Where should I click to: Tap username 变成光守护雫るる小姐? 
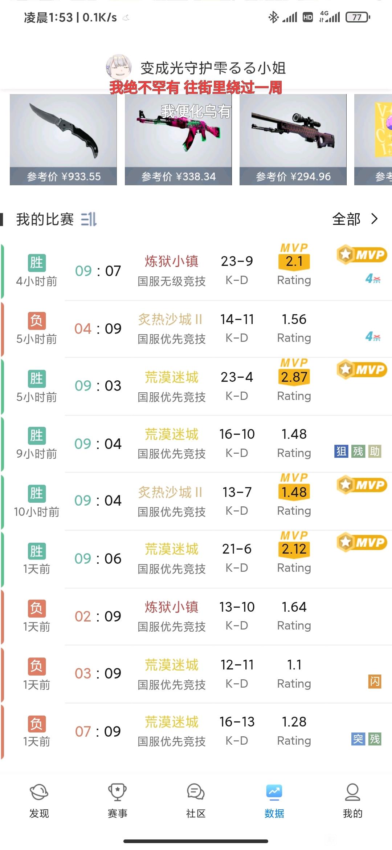click(213, 68)
